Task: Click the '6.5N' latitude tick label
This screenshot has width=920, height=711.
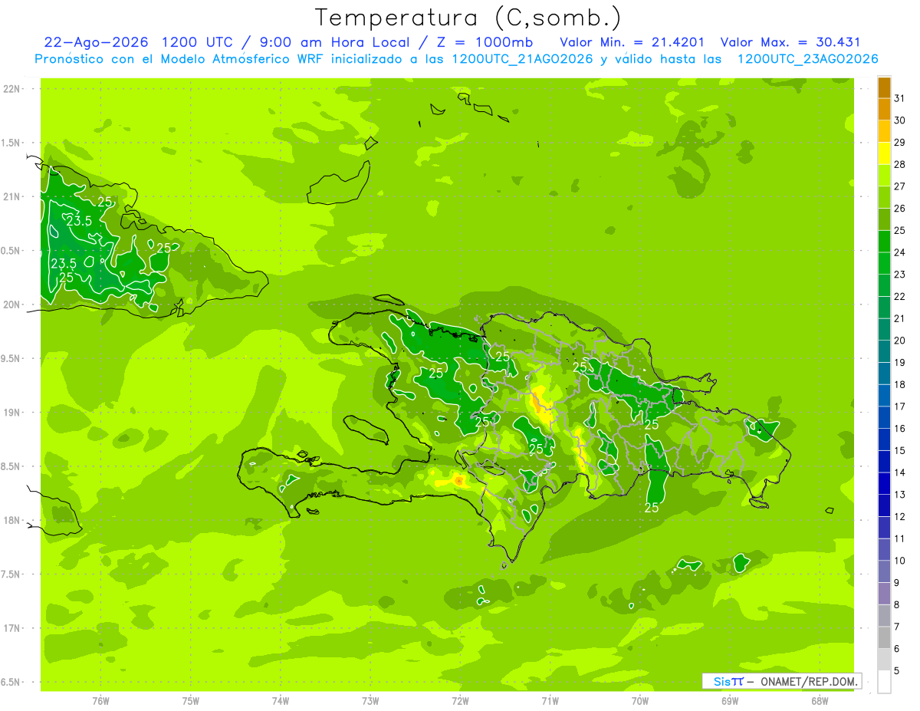Action: (x=11, y=682)
